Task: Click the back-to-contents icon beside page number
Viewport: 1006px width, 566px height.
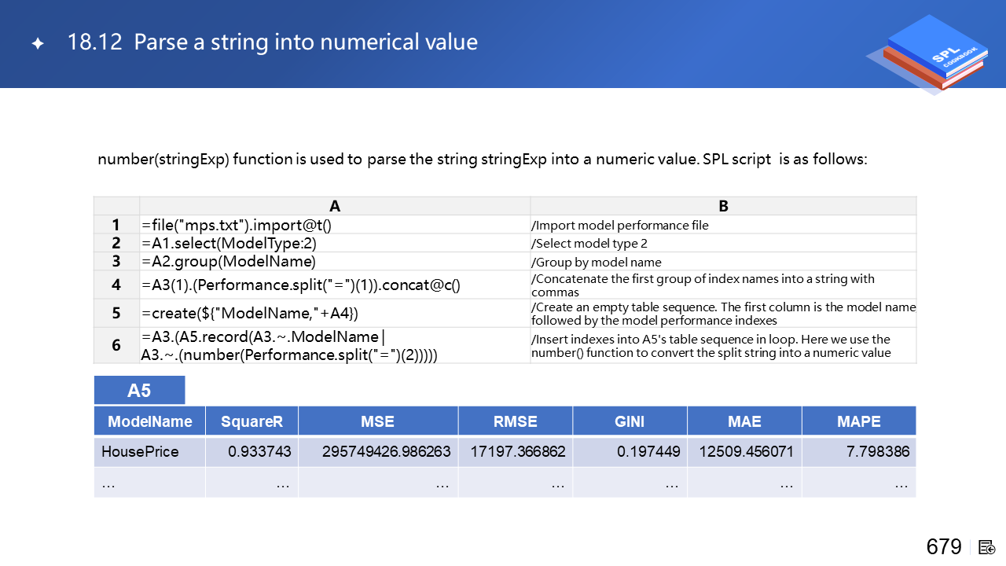Action: pos(987,547)
